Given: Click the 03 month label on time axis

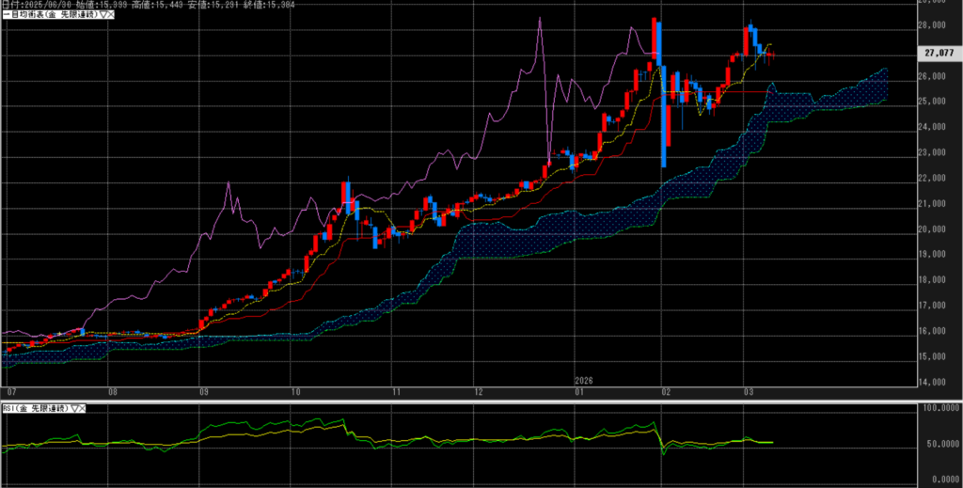Looking at the screenshot, I should (x=749, y=390).
